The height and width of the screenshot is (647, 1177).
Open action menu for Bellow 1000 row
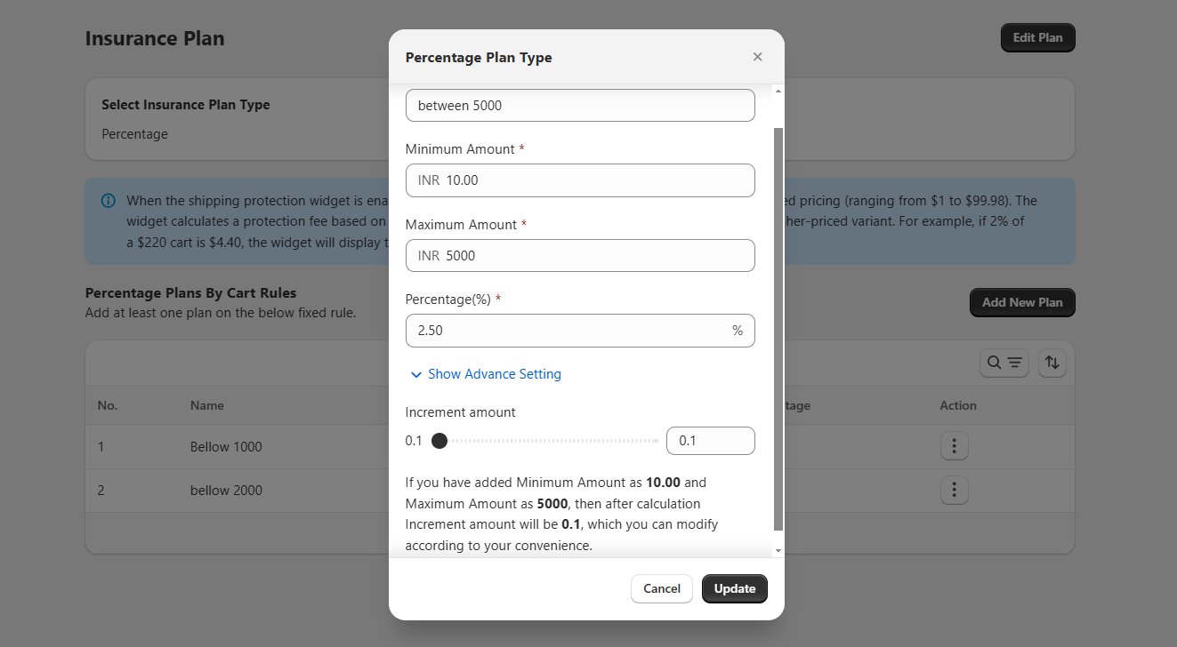coord(954,446)
